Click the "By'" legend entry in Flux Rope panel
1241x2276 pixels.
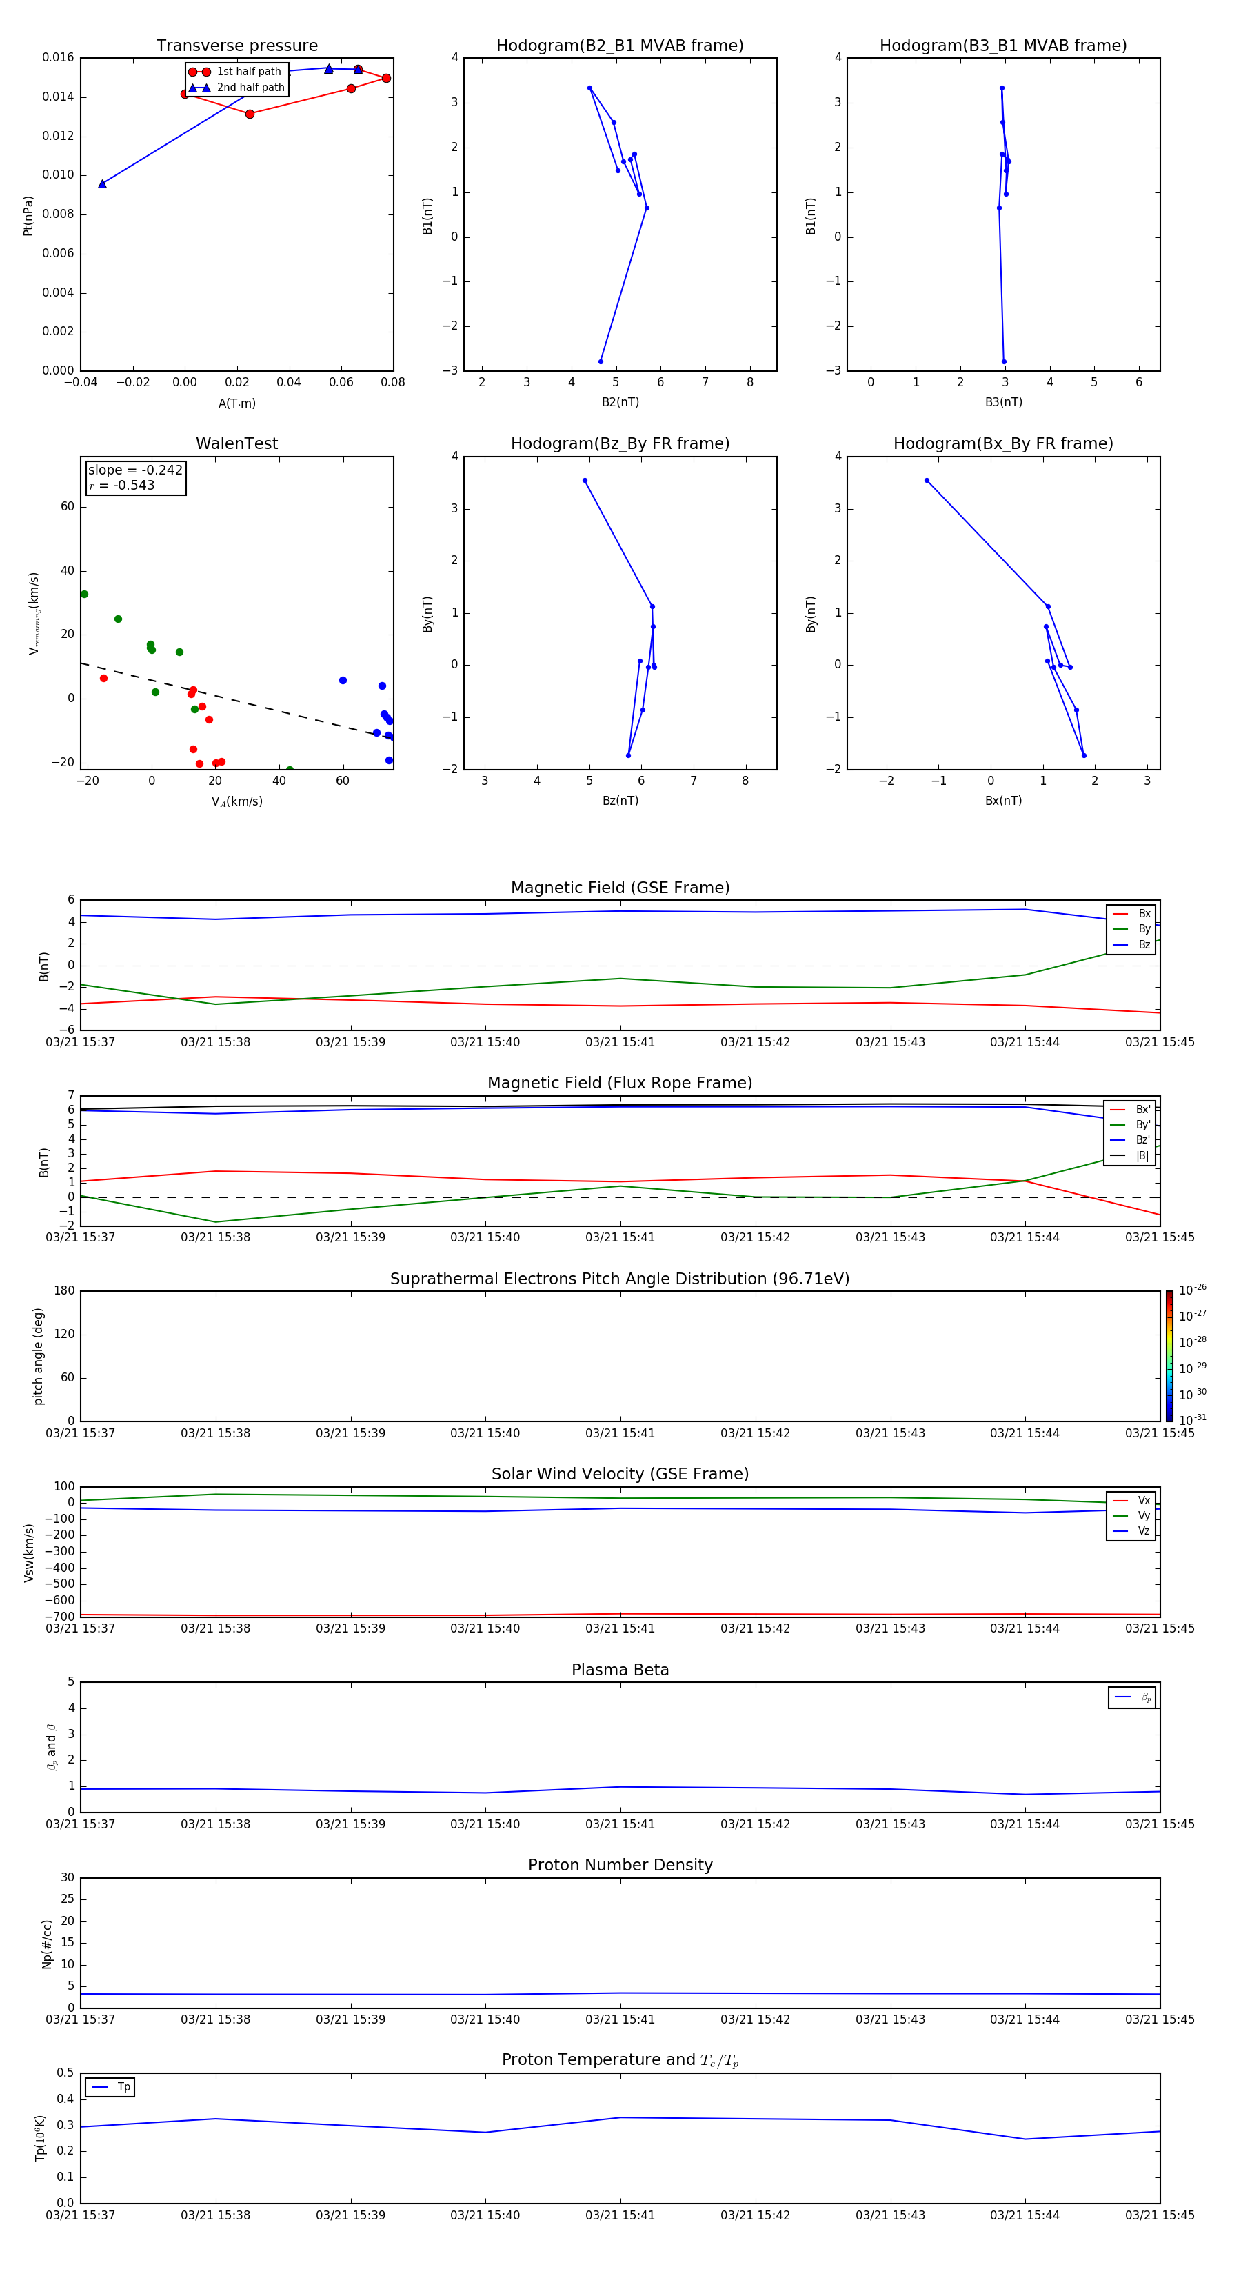1131,1125
